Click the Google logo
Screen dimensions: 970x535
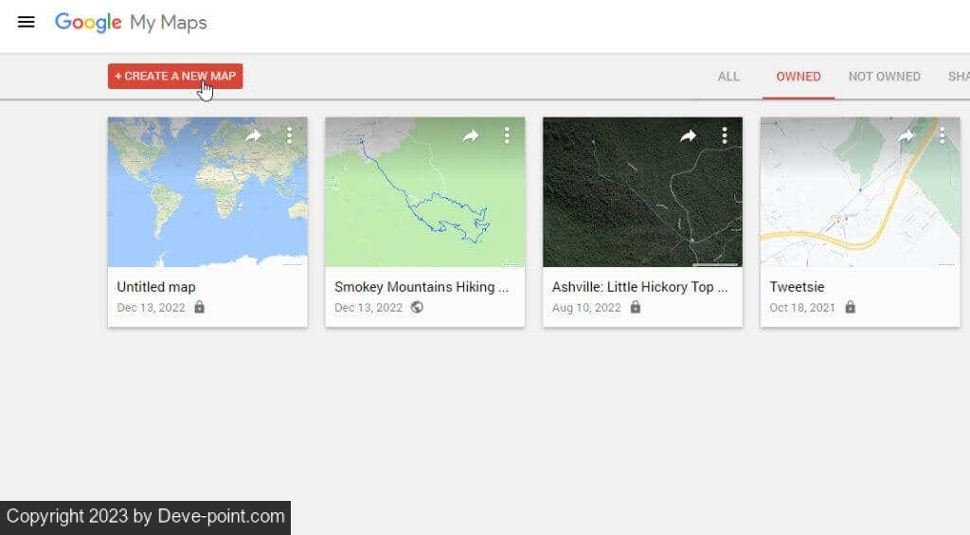tap(88, 23)
